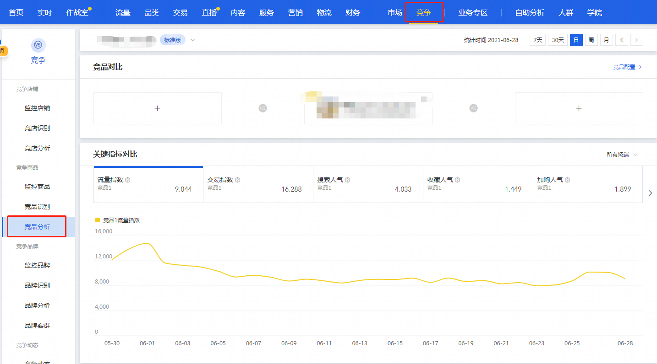Screen dimensions: 657x364
Task: Go to the next date period
Action: pos(637,40)
